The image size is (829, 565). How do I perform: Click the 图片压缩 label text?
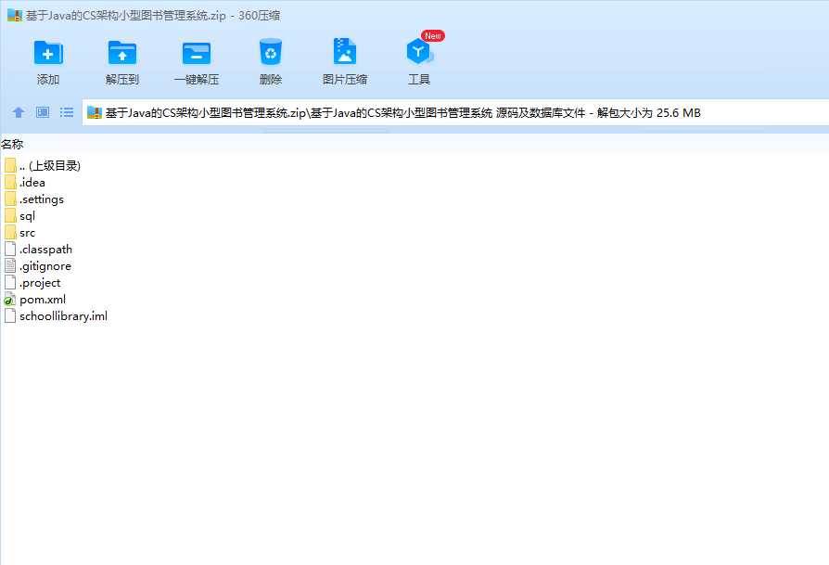(x=345, y=80)
